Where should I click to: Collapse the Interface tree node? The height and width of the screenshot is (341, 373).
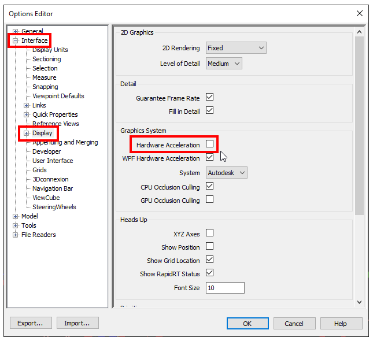(15, 40)
